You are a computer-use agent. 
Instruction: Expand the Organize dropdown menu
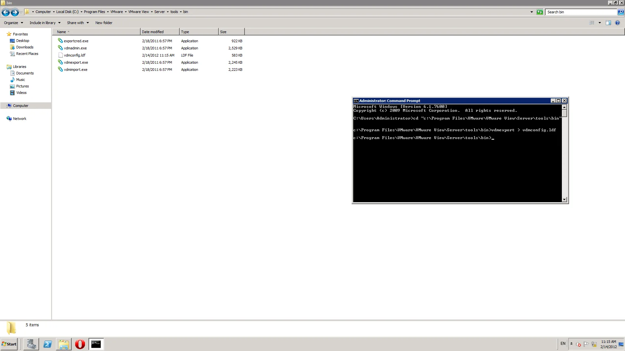pyautogui.click(x=13, y=23)
